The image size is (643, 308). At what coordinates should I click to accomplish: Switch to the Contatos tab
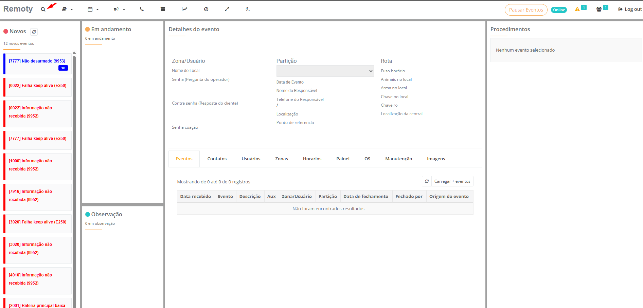[217, 159]
